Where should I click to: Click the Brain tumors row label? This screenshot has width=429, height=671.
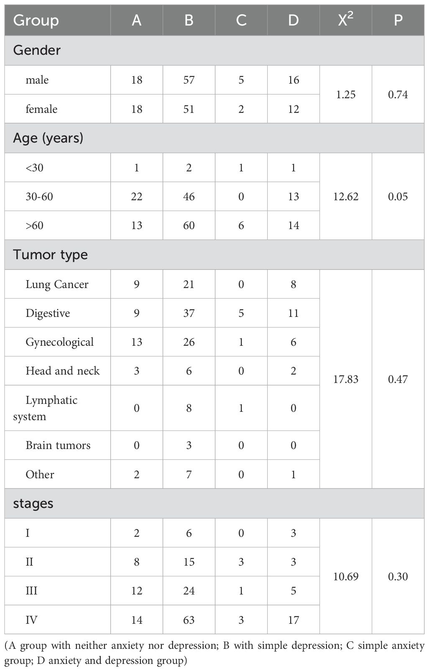click(x=58, y=445)
